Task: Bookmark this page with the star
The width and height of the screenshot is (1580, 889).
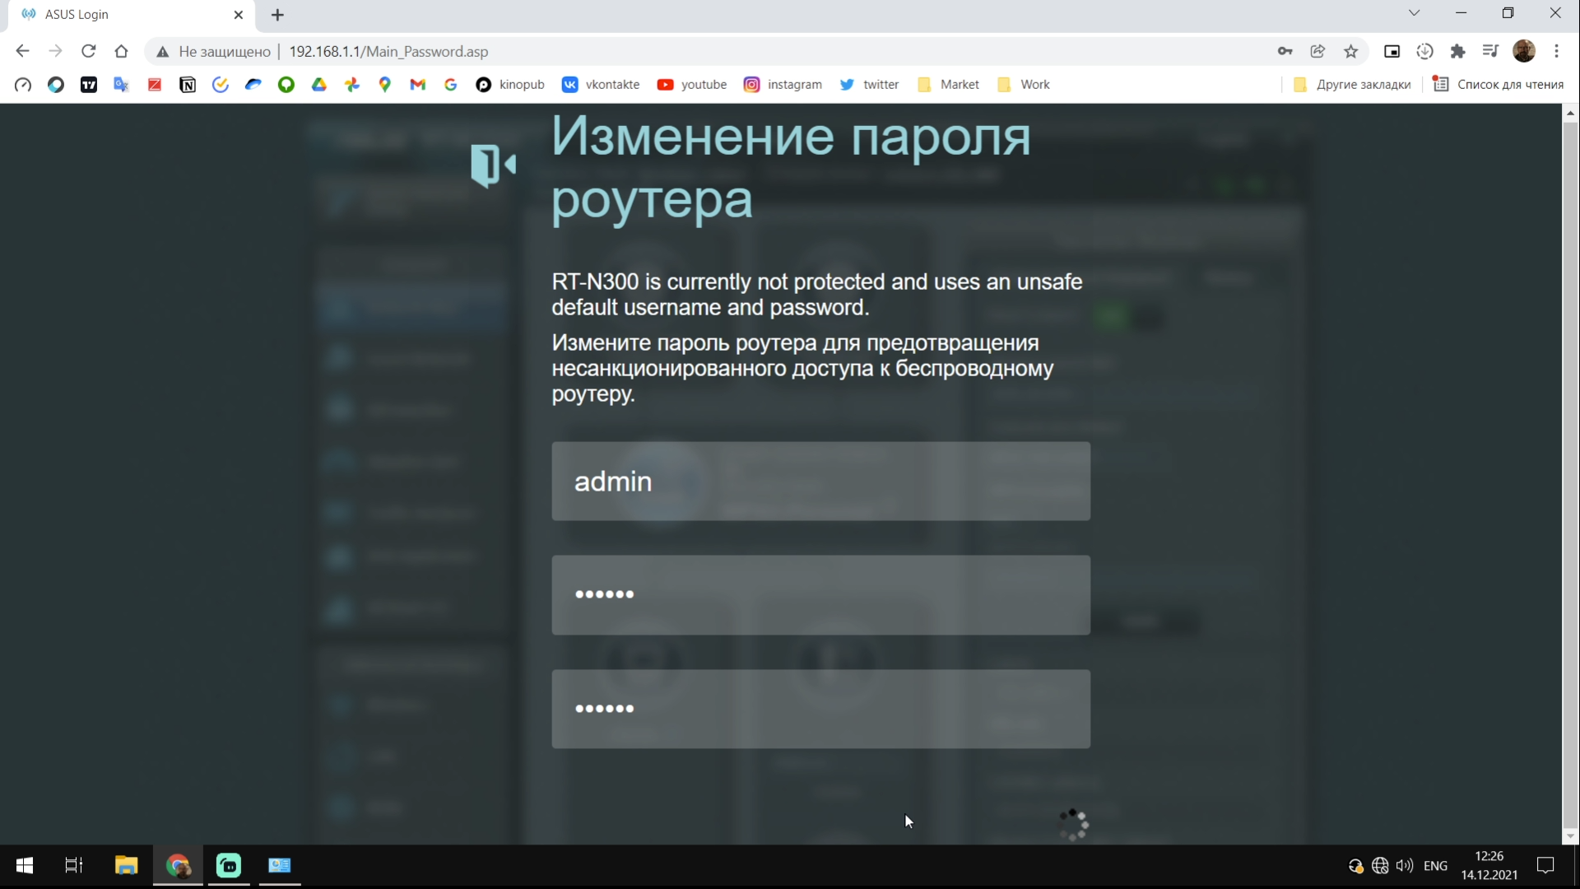Action: coord(1351,51)
